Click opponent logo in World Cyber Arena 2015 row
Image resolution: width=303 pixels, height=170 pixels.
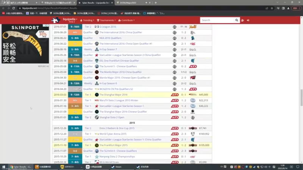point(193,134)
